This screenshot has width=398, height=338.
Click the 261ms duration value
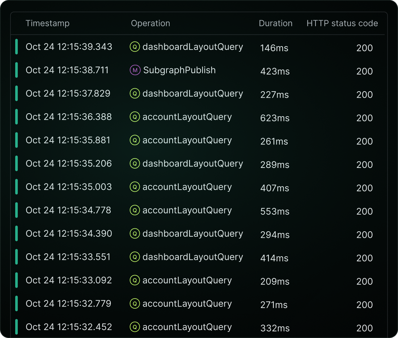click(x=274, y=141)
